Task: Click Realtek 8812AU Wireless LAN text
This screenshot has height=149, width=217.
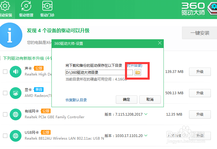Action: (x=64, y=138)
